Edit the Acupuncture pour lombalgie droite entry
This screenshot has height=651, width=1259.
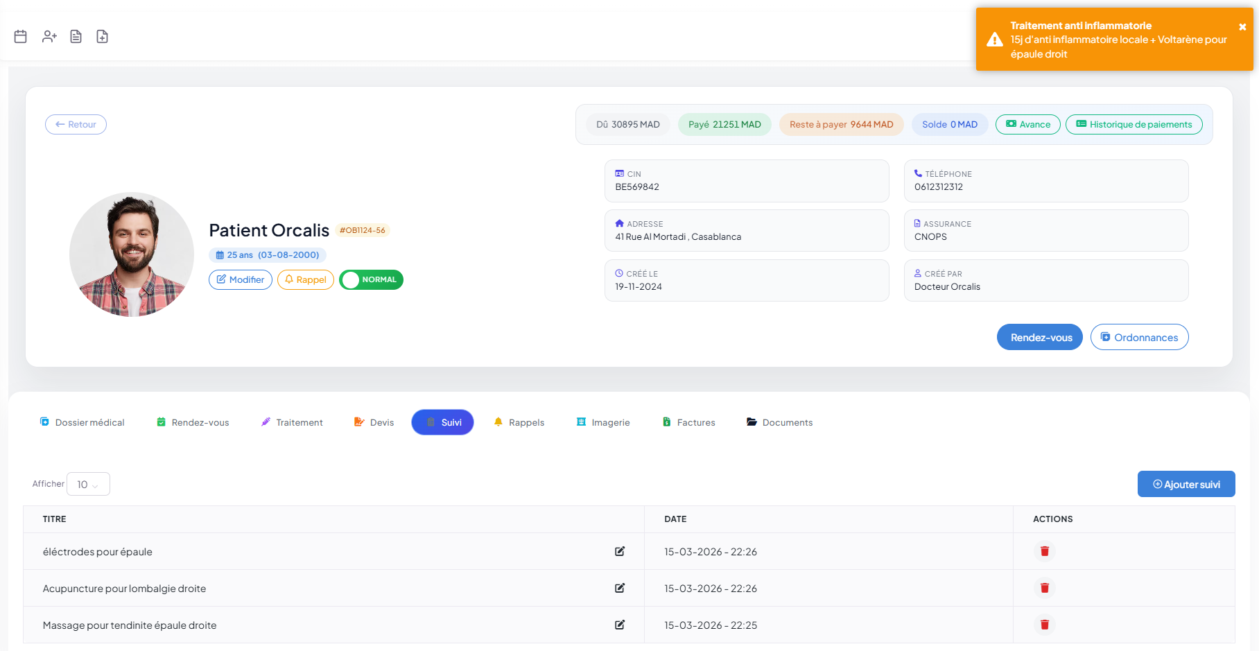tap(620, 589)
